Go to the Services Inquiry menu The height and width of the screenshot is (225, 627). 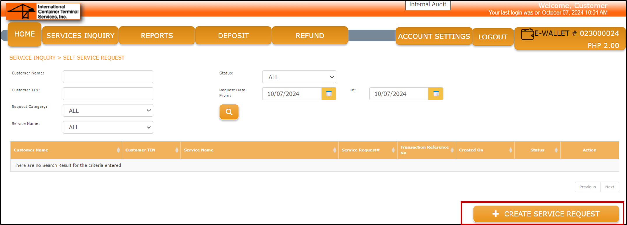(x=80, y=36)
